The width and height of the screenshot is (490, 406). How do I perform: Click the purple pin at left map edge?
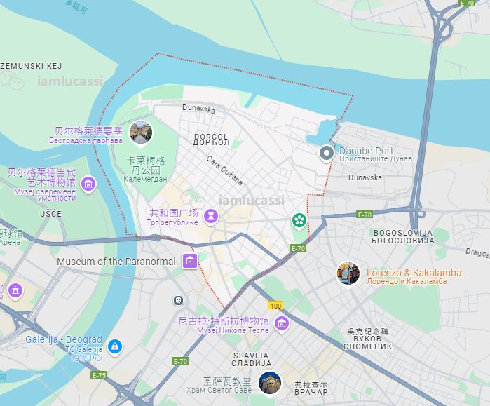[15, 291]
